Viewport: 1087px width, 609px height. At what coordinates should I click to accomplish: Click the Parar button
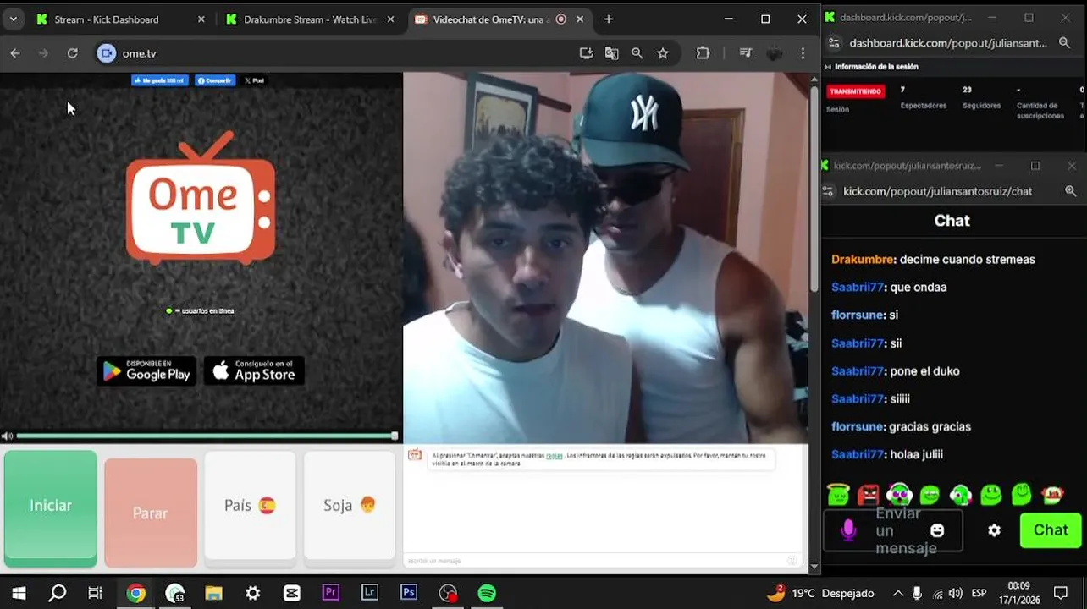click(151, 513)
